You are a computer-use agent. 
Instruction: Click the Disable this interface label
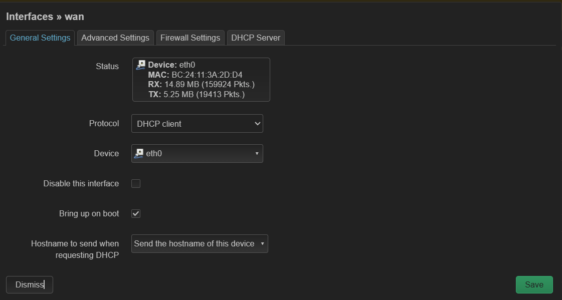click(81, 184)
